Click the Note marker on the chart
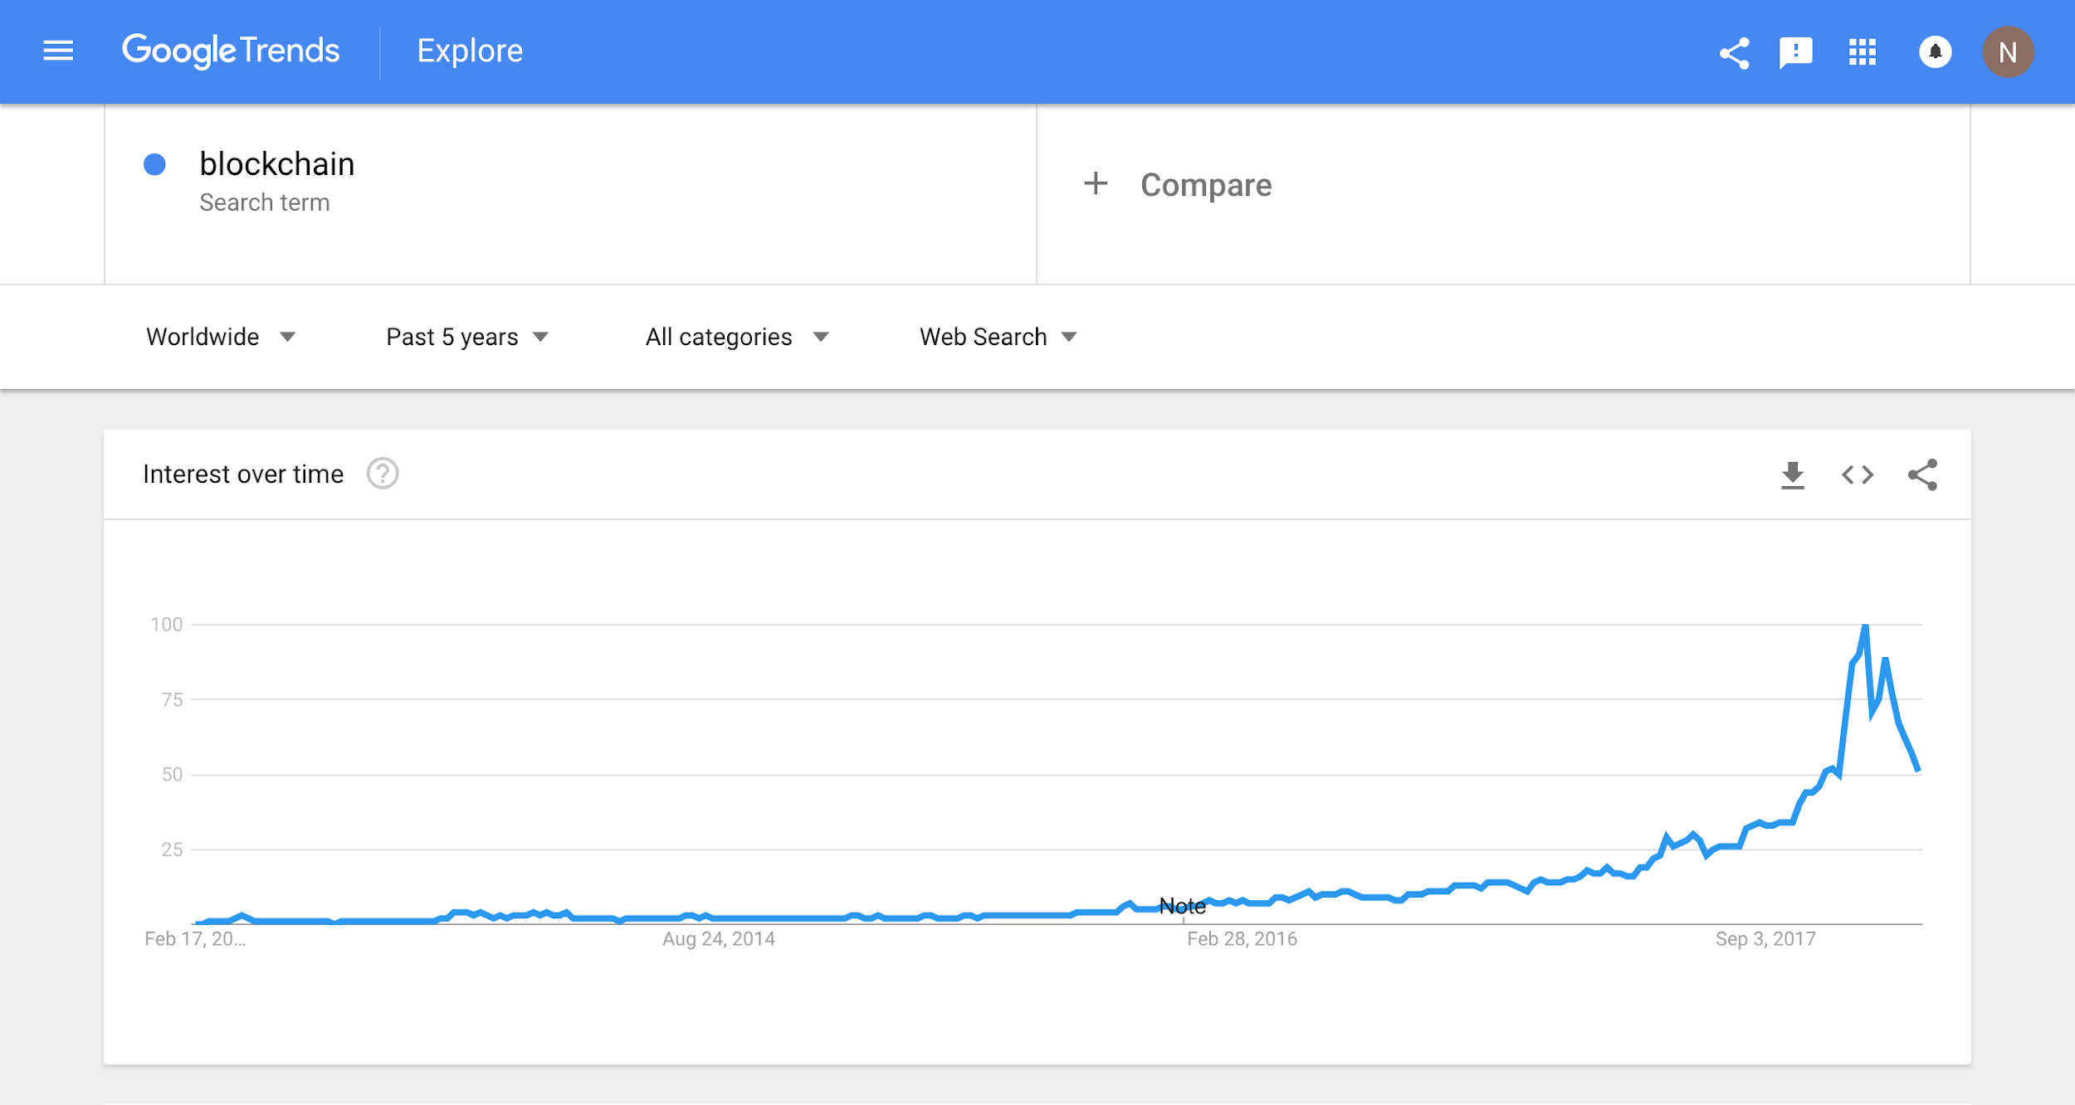 tap(1182, 906)
